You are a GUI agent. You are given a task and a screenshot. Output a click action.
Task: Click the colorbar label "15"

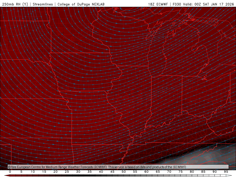coord(44,172)
